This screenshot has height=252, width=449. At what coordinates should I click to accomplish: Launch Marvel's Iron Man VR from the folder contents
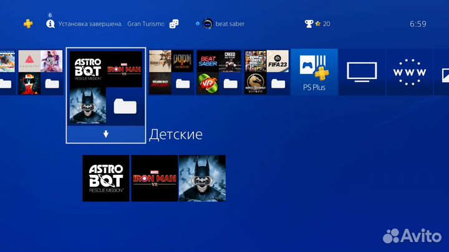tap(155, 179)
